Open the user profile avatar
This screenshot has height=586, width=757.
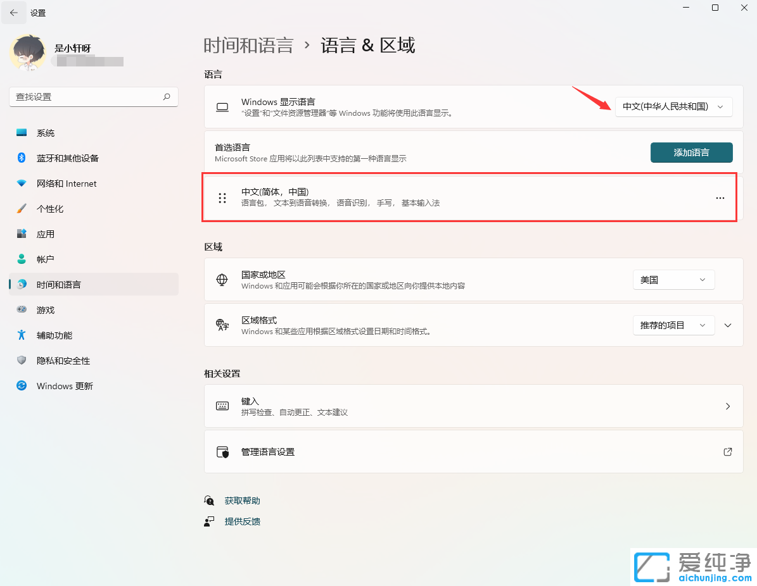point(27,53)
